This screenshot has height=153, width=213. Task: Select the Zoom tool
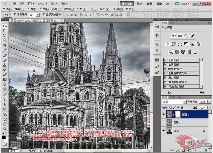point(5,129)
